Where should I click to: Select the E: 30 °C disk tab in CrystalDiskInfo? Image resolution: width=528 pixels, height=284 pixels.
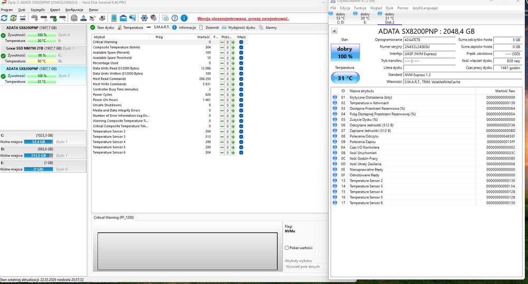pyautogui.click(x=364, y=18)
